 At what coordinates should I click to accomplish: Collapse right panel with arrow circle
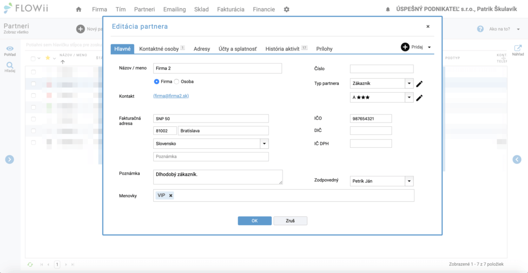pos(517,159)
